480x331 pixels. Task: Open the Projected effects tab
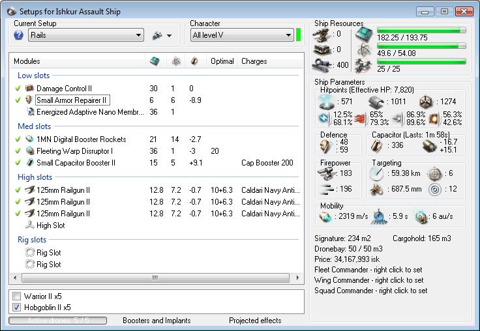click(x=255, y=321)
